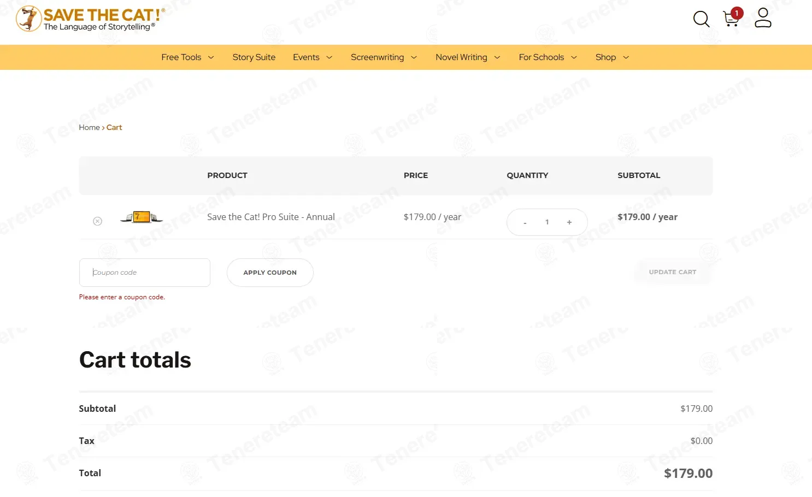Image resolution: width=812 pixels, height=497 pixels.
Task: Expand the Screenwriting menu chevron
Action: coord(414,57)
